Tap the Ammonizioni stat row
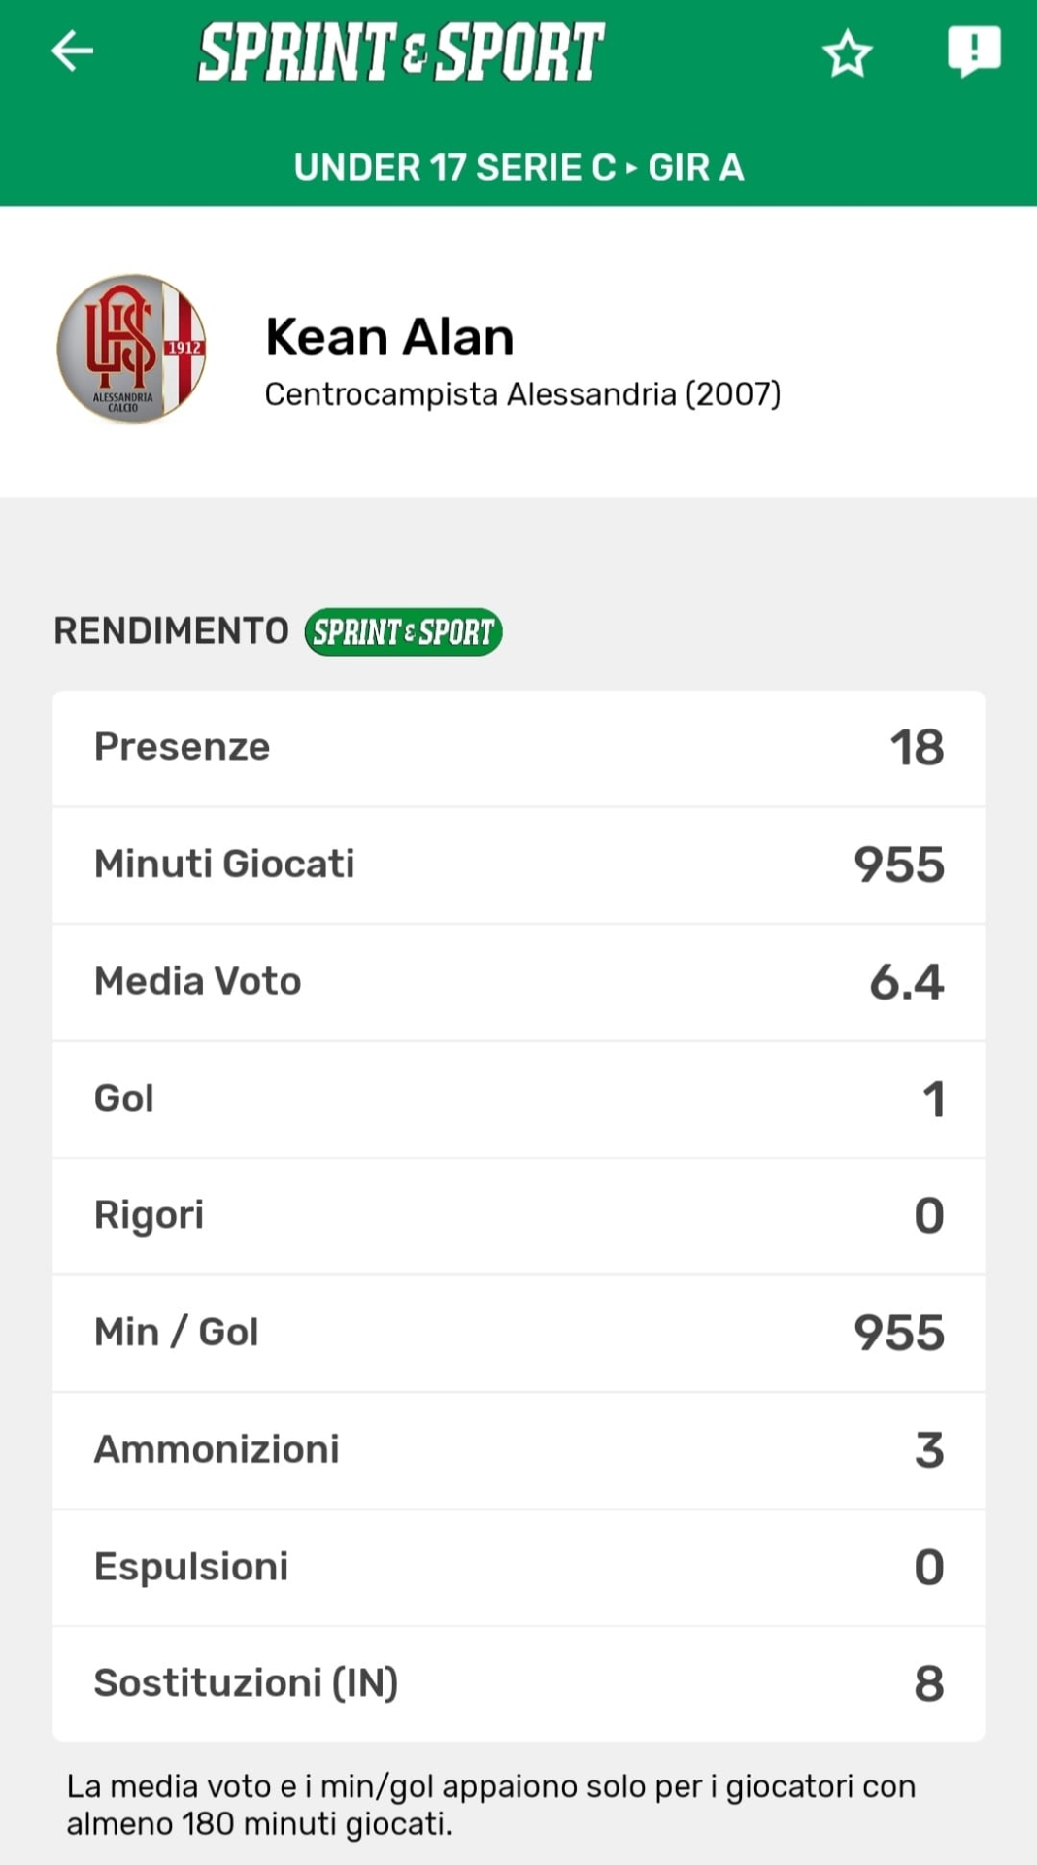This screenshot has width=1037, height=1865. coord(518,1450)
